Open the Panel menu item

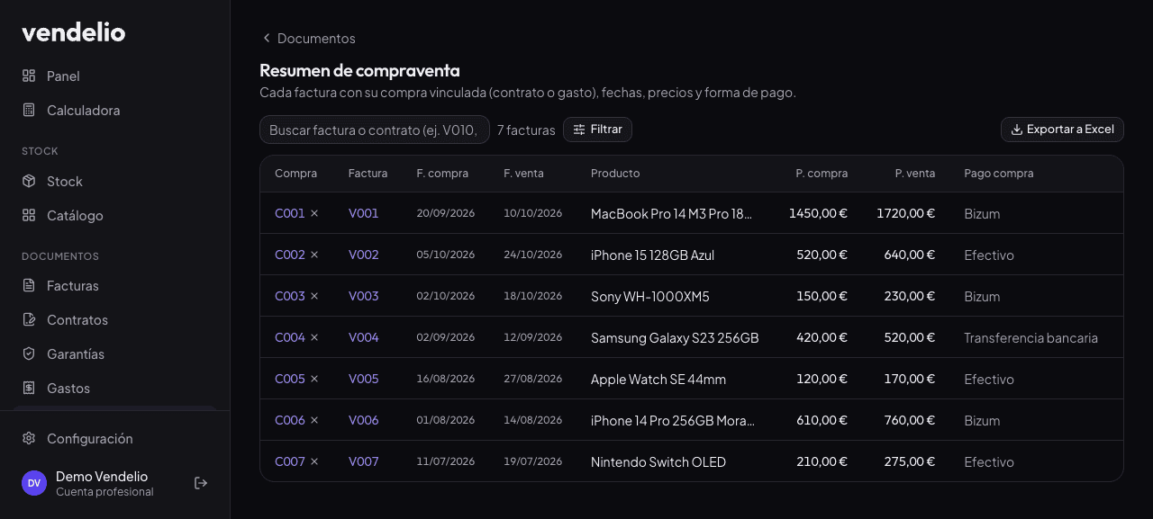[x=115, y=76]
